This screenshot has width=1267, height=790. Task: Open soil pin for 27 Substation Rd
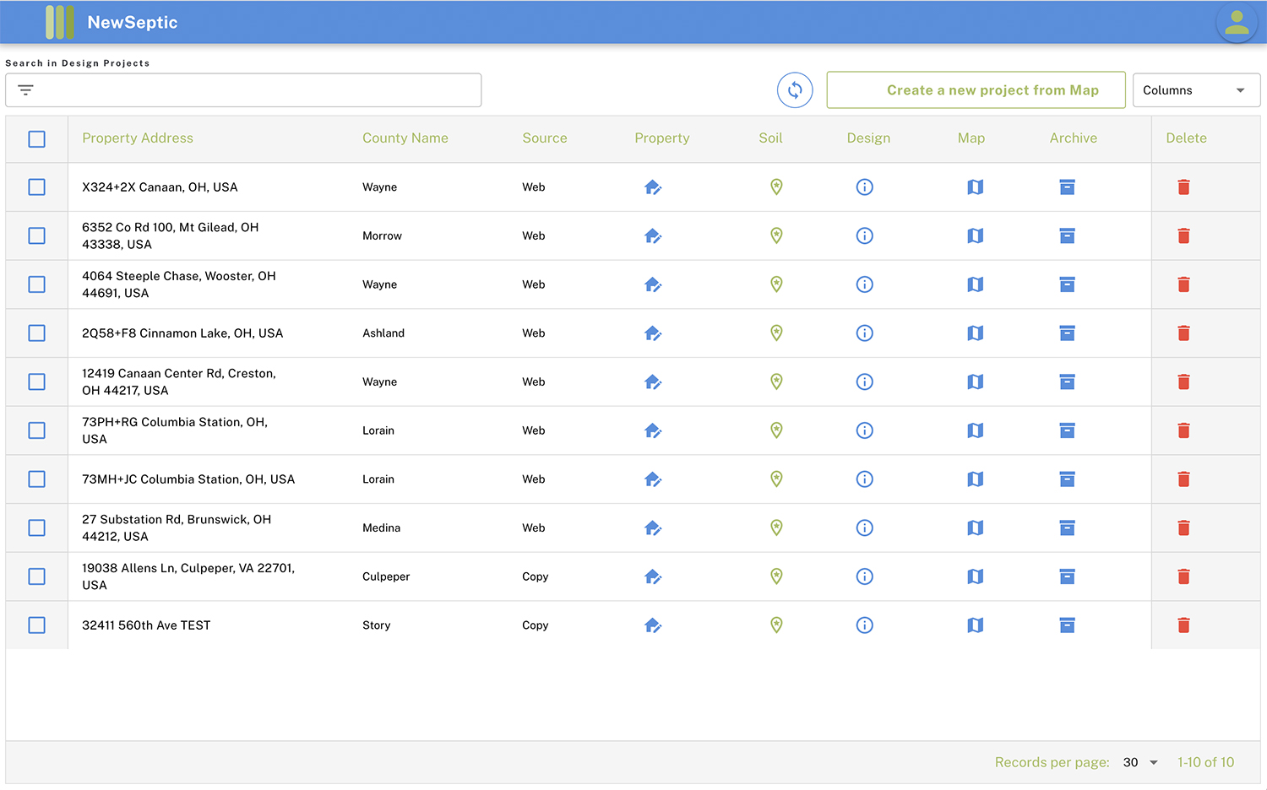click(776, 528)
